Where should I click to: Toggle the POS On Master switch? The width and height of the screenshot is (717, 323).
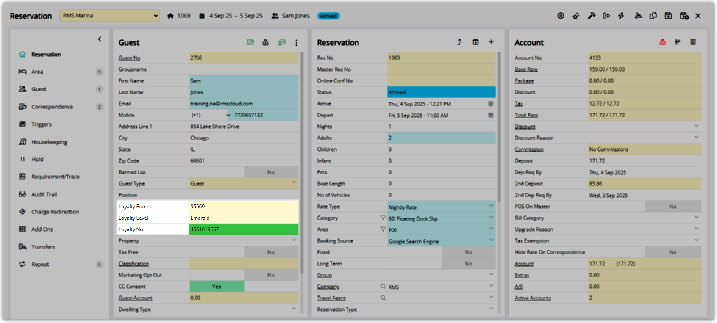click(673, 207)
